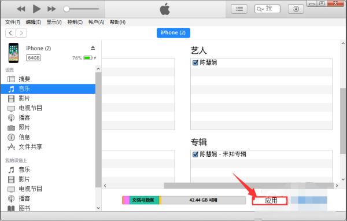Open the 显示(V) menu

click(x=54, y=22)
